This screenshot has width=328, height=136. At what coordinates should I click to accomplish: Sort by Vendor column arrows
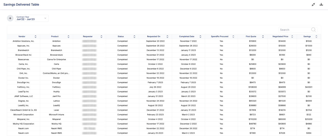pos(35,37)
